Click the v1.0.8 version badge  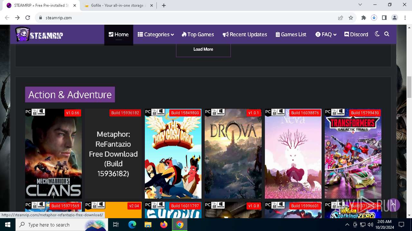click(x=254, y=206)
